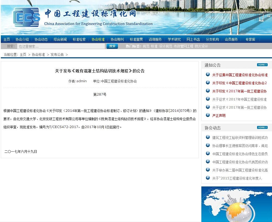This screenshot has width=272, height=222.
Task: Open the 严正声明 notice link
Action: pyautogui.click(x=219, y=116)
